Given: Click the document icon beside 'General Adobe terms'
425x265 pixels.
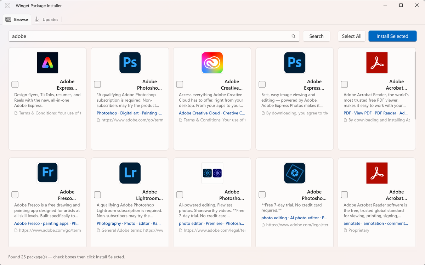Looking at the screenshot, I should pos(99,230).
